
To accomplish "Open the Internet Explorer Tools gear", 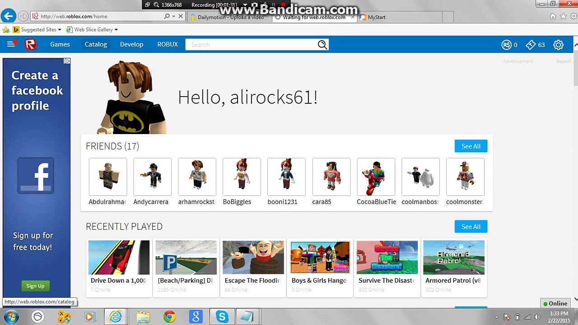I will point(573,17).
